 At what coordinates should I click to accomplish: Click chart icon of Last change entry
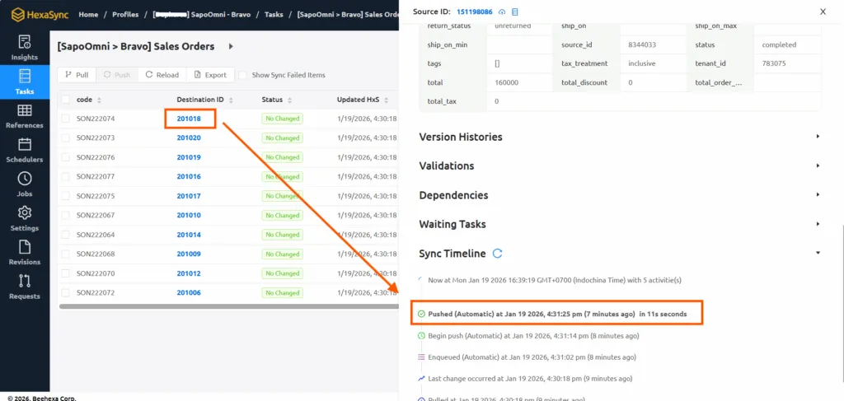point(421,379)
